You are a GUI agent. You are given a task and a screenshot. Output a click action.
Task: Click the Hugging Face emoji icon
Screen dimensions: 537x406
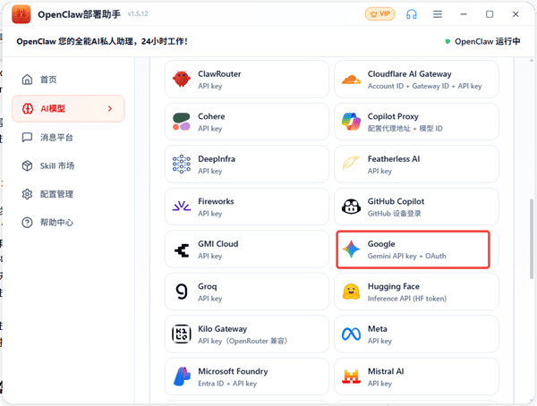pos(351,292)
